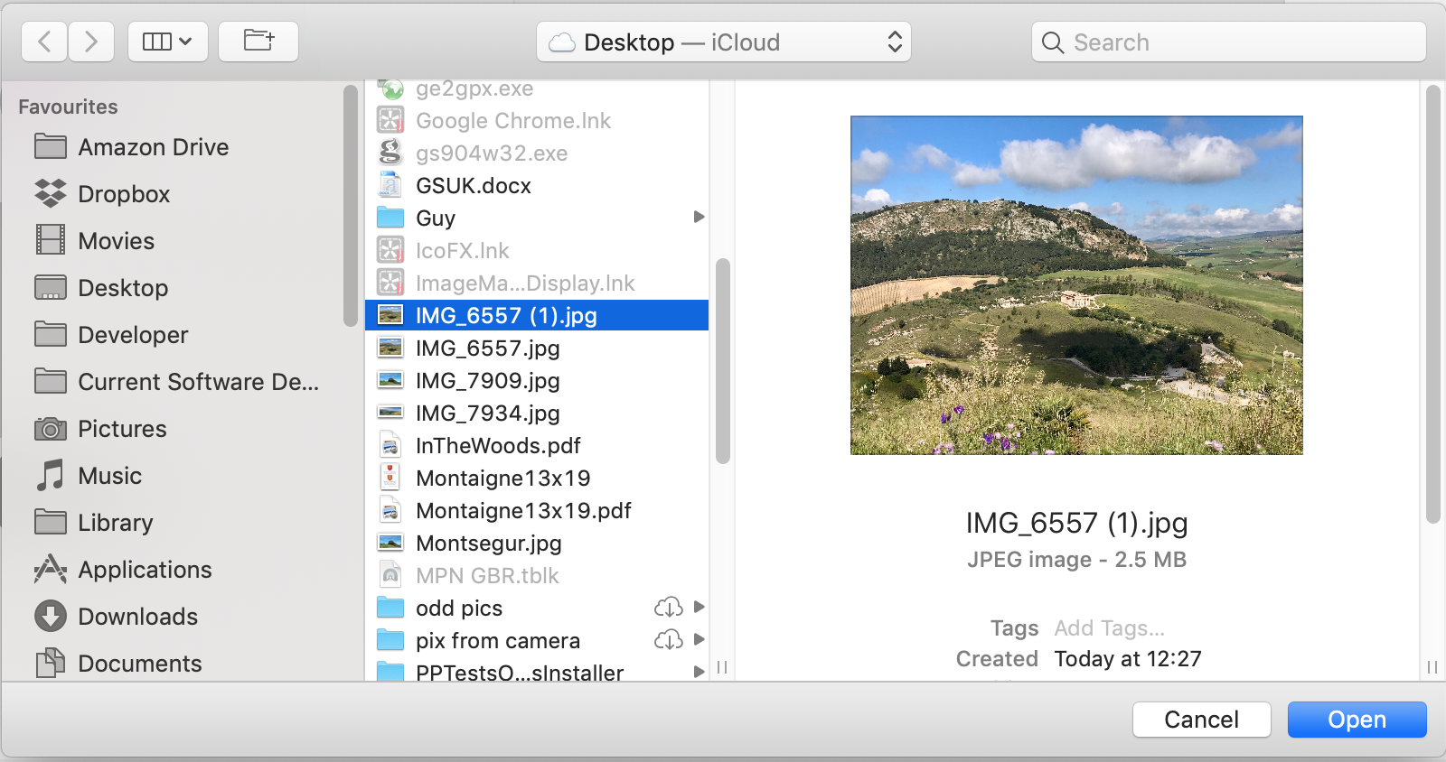
Task: Select Current Software De... folder icon
Action: [x=51, y=381]
